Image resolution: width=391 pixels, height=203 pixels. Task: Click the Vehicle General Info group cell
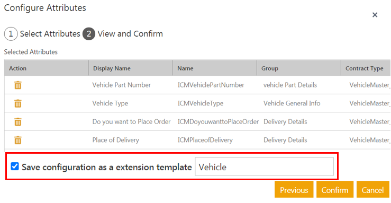click(x=292, y=103)
